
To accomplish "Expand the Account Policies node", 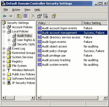I will coord(4,27).
